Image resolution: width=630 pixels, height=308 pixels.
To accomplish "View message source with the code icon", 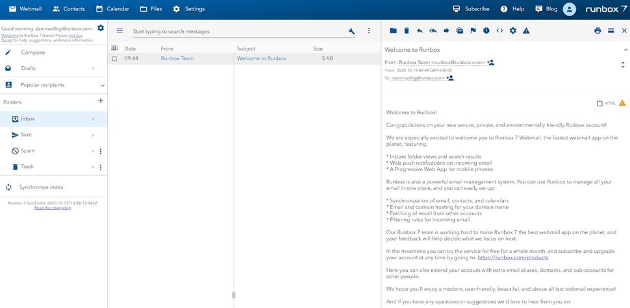I will (x=499, y=30).
